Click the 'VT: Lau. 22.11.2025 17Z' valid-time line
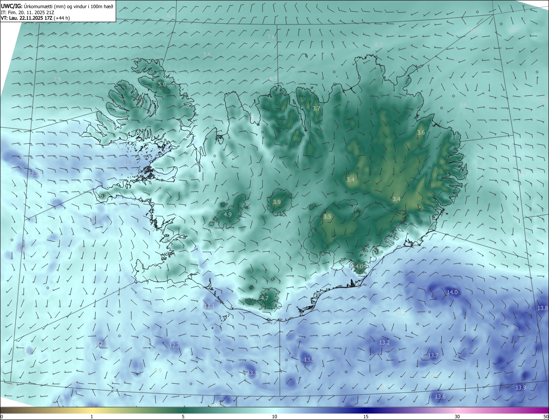549x420 pixels. pos(35,18)
